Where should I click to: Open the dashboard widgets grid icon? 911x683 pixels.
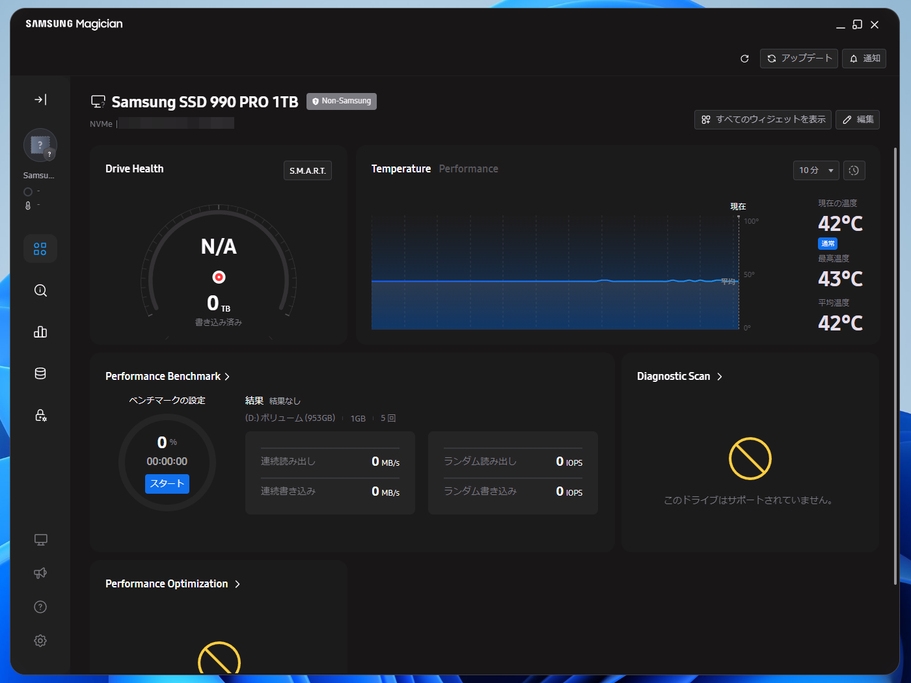tap(40, 248)
